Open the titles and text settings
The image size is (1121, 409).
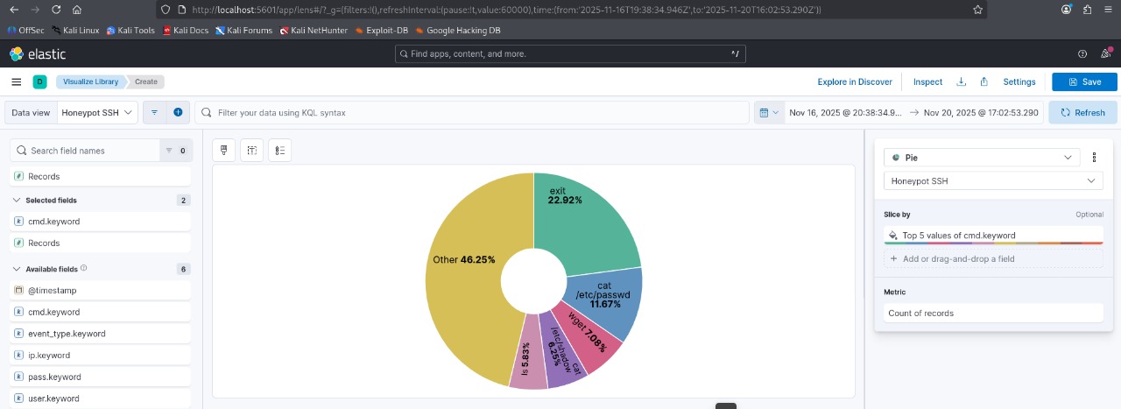(252, 151)
